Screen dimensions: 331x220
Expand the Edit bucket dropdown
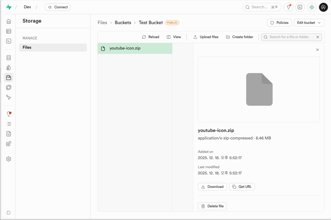click(309, 23)
